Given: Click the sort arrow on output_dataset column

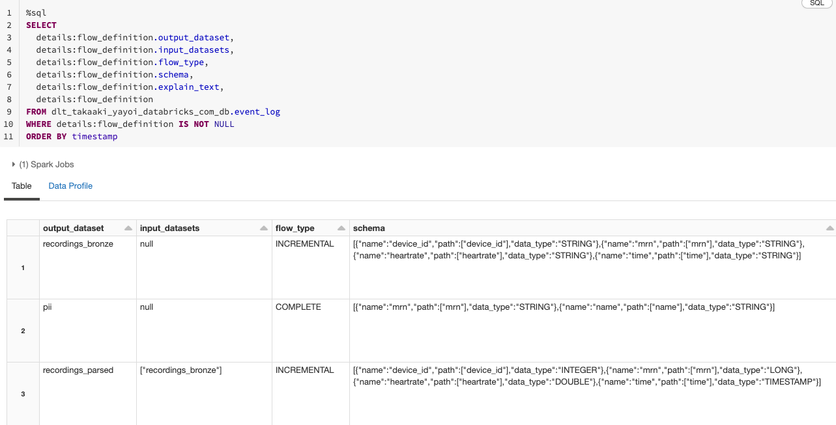Looking at the screenshot, I should 128,228.
